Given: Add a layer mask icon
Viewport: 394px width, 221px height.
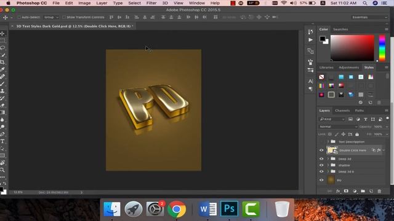Looking at the screenshot, I should tap(346, 191).
